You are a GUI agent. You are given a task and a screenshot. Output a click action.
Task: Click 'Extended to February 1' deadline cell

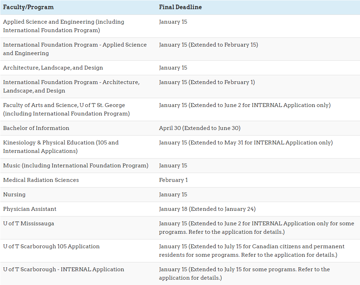coord(207,82)
